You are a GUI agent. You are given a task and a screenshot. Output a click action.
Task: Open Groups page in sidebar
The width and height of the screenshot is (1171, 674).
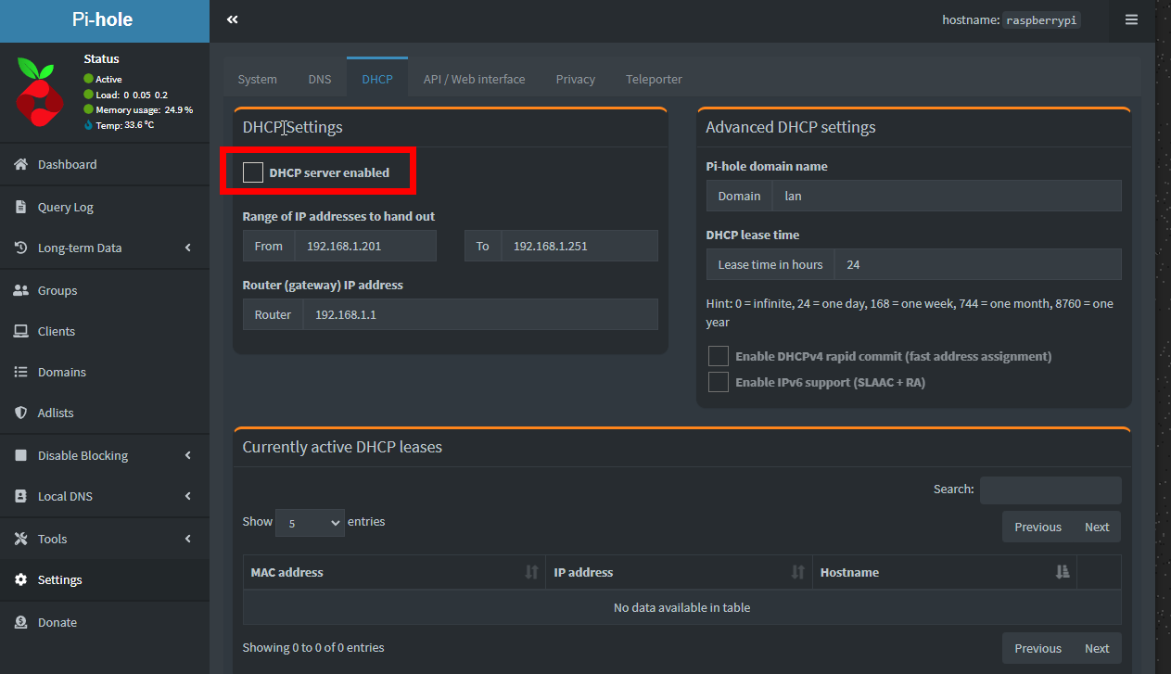point(105,290)
